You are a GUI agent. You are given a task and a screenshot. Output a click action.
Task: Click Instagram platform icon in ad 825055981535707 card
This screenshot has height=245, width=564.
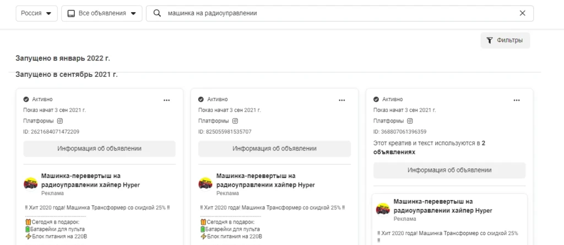pyautogui.click(x=235, y=121)
